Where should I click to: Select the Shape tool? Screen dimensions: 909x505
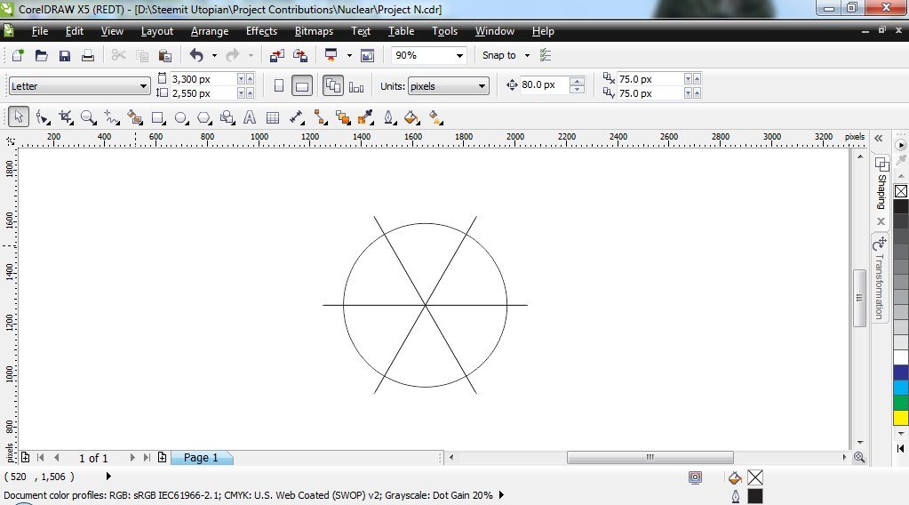click(x=43, y=117)
